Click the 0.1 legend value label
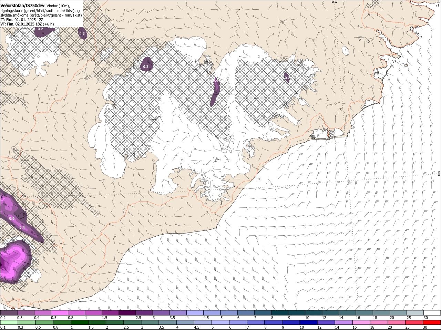The width and height of the screenshot is (441, 330). coord(3,327)
